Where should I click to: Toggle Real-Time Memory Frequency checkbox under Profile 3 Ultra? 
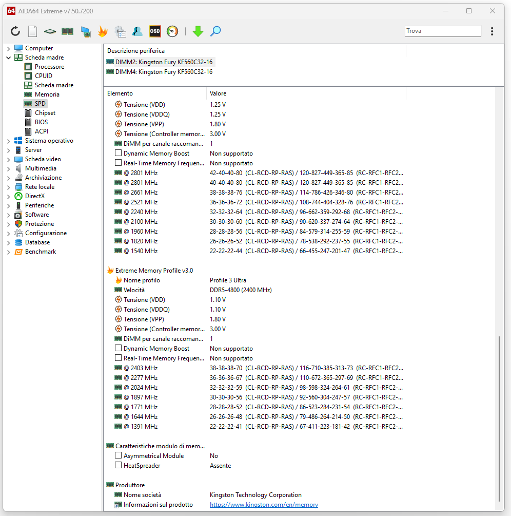pyautogui.click(x=119, y=358)
